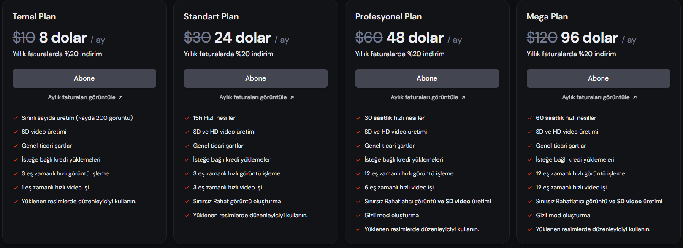Follow the Profesyonel Plan "Aylık faturaları görüntüle" link
Screen dimensions: 683x248
pyautogui.click(x=424, y=97)
